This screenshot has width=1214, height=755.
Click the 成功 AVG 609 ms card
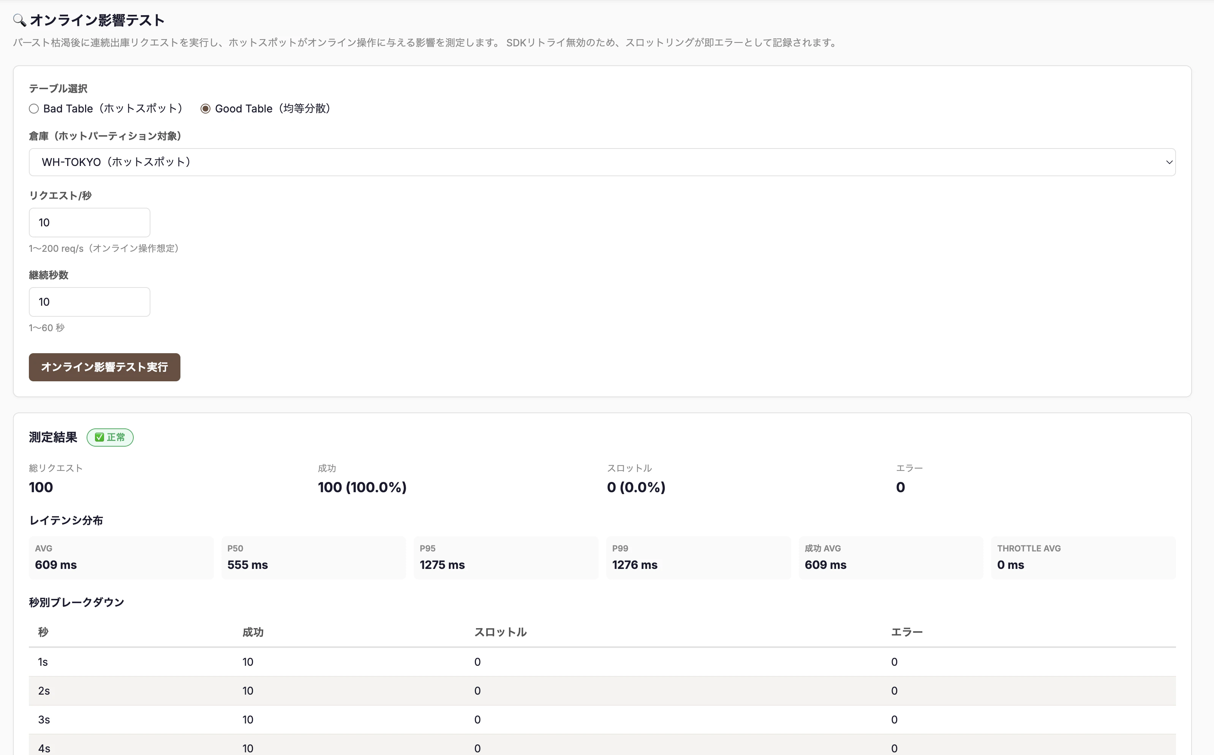(891, 558)
